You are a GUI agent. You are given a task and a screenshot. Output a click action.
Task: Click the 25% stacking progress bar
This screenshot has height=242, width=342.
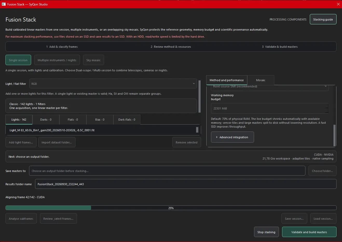[171, 208]
